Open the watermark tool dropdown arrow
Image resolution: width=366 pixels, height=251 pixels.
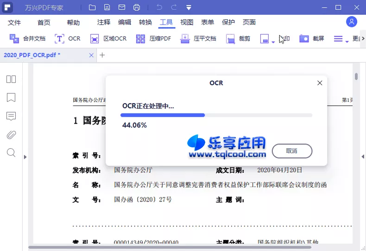273,42
